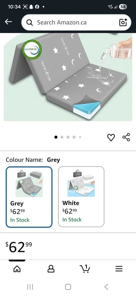Viewport: 136px width, 296px height.
Task: Tap the magnifying glass search icon
Action: point(30,23)
